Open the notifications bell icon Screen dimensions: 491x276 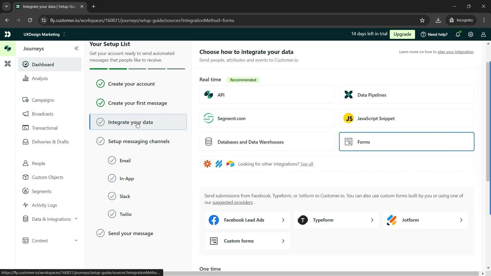click(458, 34)
